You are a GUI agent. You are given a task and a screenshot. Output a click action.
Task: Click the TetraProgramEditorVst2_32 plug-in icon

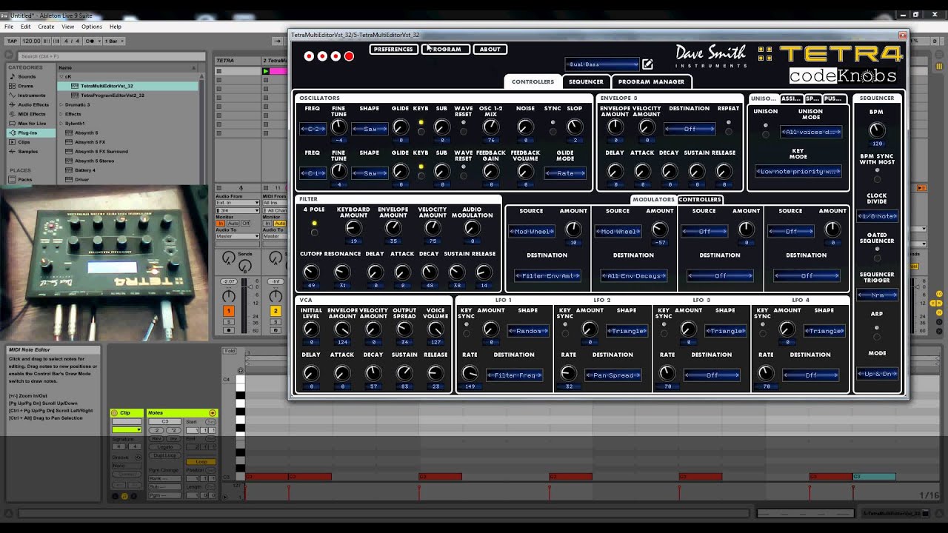point(75,95)
